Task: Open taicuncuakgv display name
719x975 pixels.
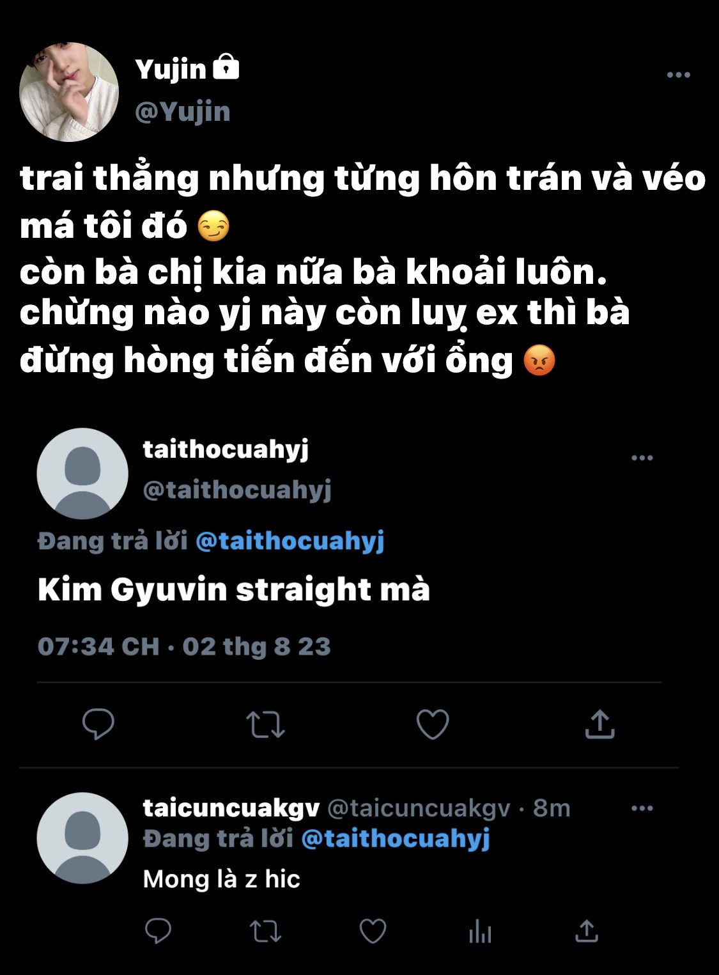Action: pos(231,808)
